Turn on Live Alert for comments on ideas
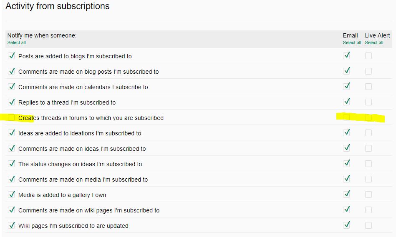Screen dimensions: 396x237 tap(368, 148)
